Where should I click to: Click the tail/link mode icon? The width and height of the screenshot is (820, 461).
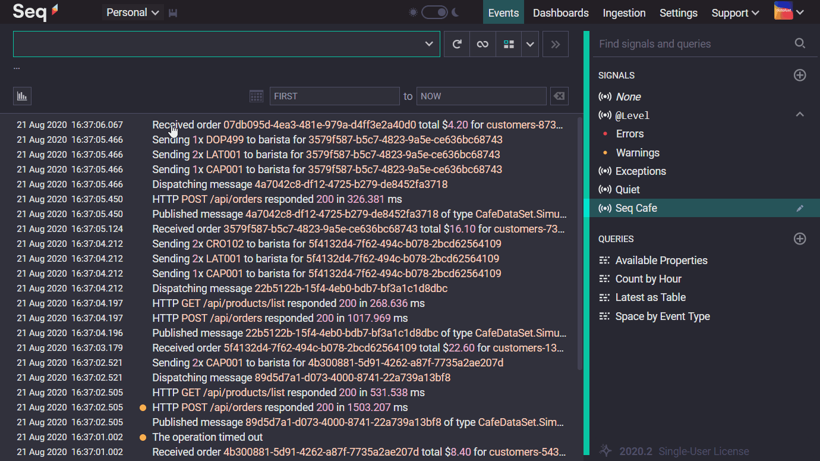[x=482, y=44]
